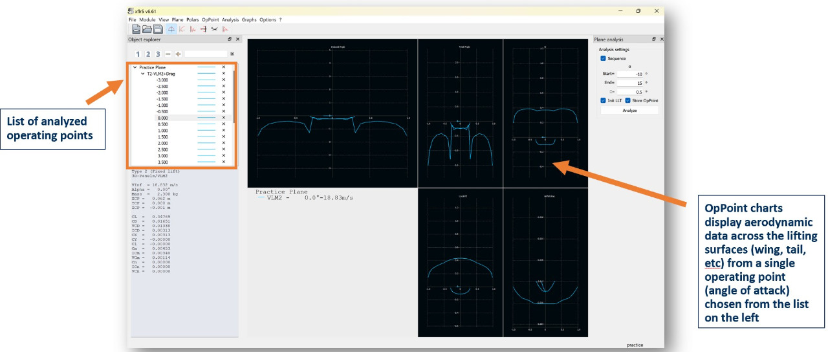Click the plus icon in Object explorer

pos(178,54)
